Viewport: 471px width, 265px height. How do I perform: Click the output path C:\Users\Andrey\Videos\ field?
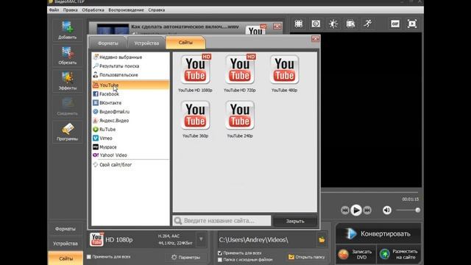click(x=266, y=240)
